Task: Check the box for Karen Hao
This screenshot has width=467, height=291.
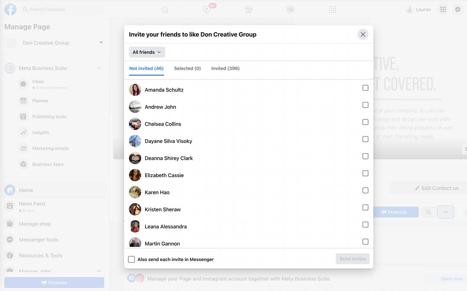Action: [365, 190]
